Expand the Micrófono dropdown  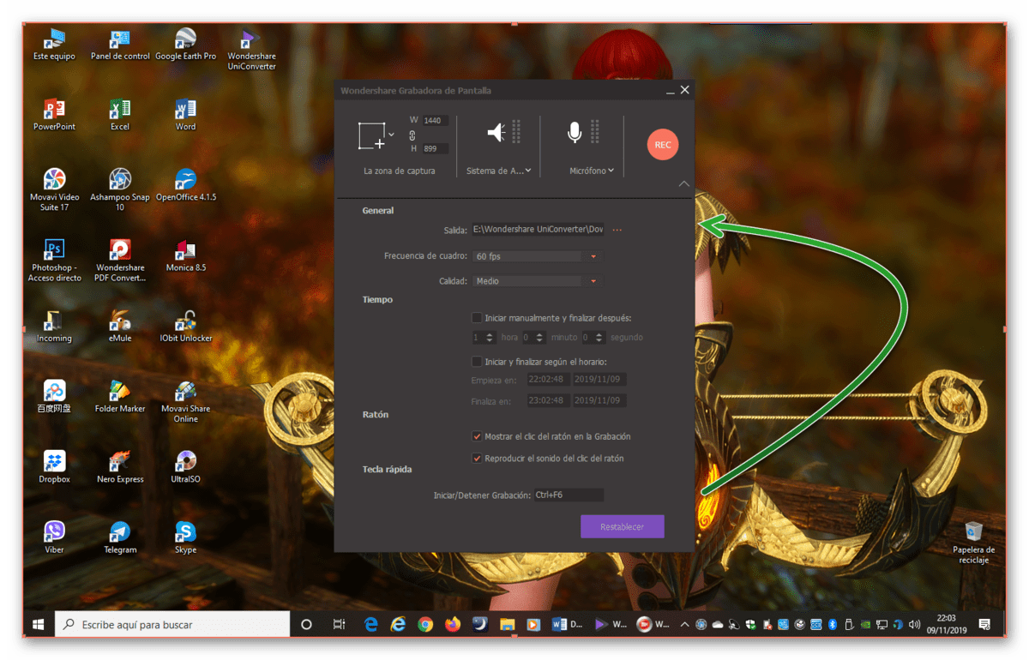[x=592, y=171]
